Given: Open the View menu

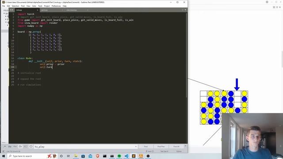Looking at the screenshot, I should tap(28, 6).
